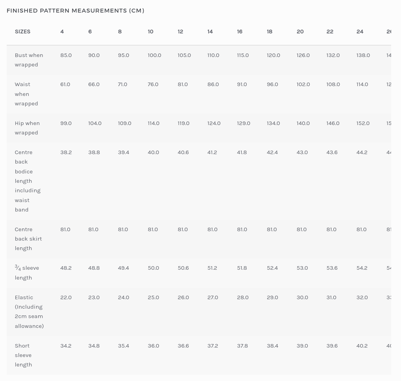Click bodice length value 40.6 for size 12
401x381 pixels.
pyautogui.click(x=183, y=152)
